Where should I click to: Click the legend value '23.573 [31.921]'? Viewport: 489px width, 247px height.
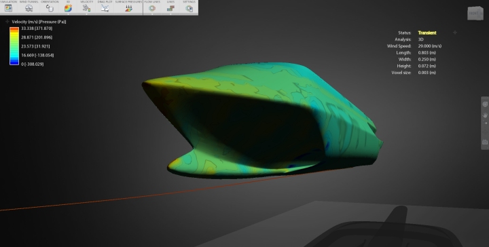pos(35,46)
